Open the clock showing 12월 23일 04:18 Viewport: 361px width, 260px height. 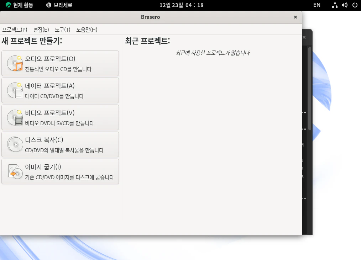[182, 5]
